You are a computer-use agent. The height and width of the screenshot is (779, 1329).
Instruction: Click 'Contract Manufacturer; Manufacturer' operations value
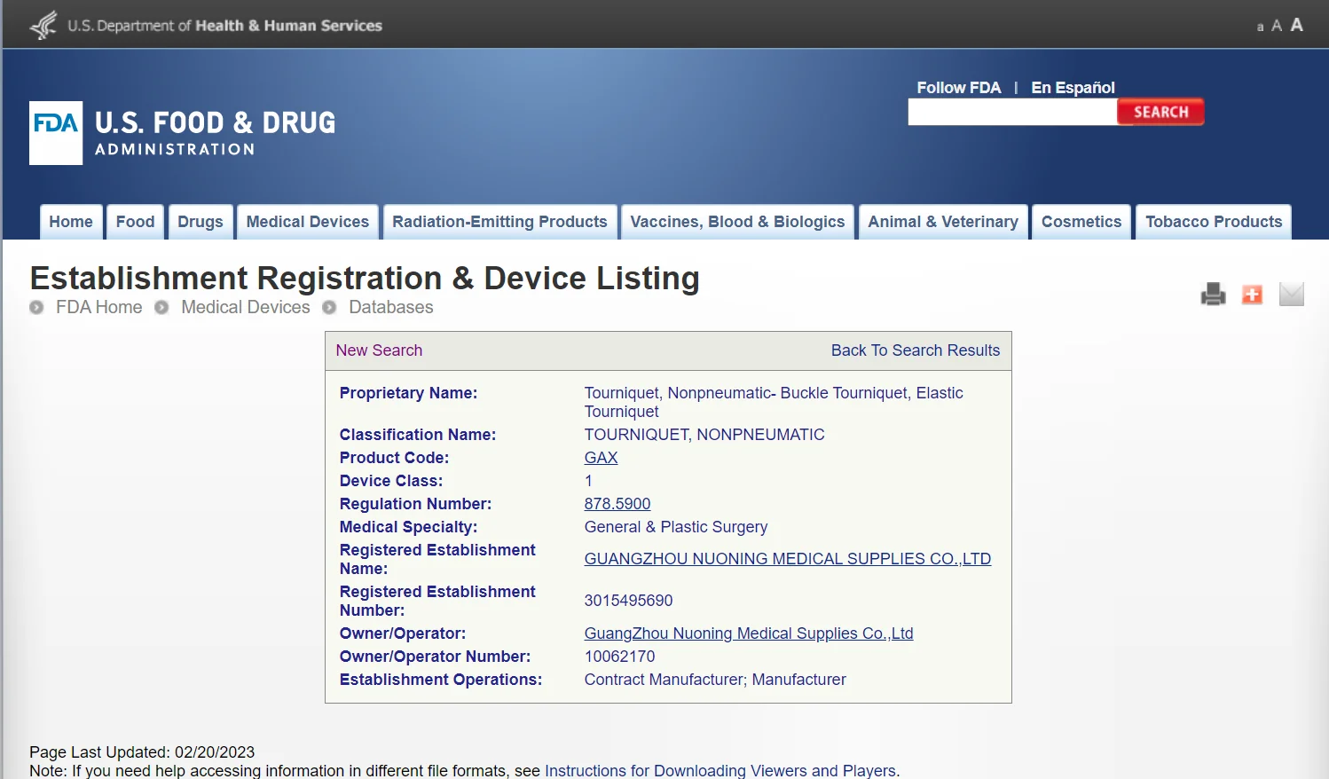click(715, 680)
